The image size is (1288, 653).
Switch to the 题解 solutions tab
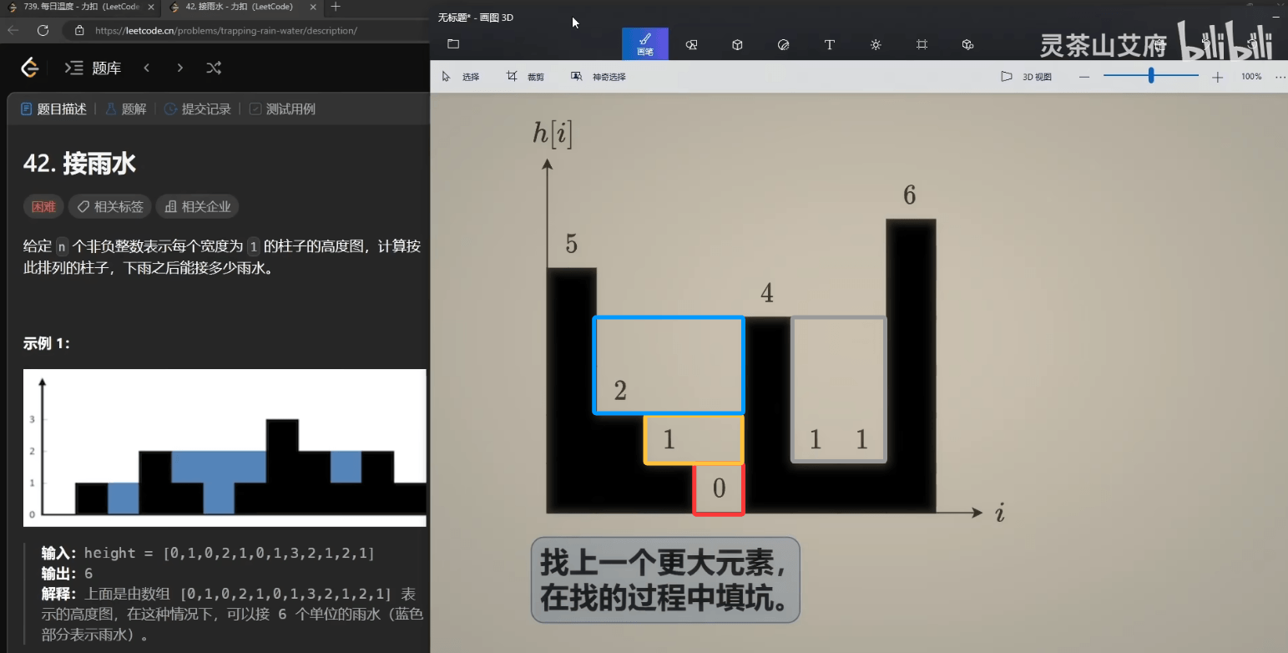click(126, 109)
